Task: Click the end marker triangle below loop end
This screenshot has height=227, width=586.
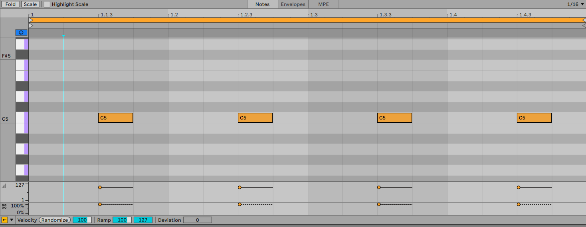Action: click(584, 26)
